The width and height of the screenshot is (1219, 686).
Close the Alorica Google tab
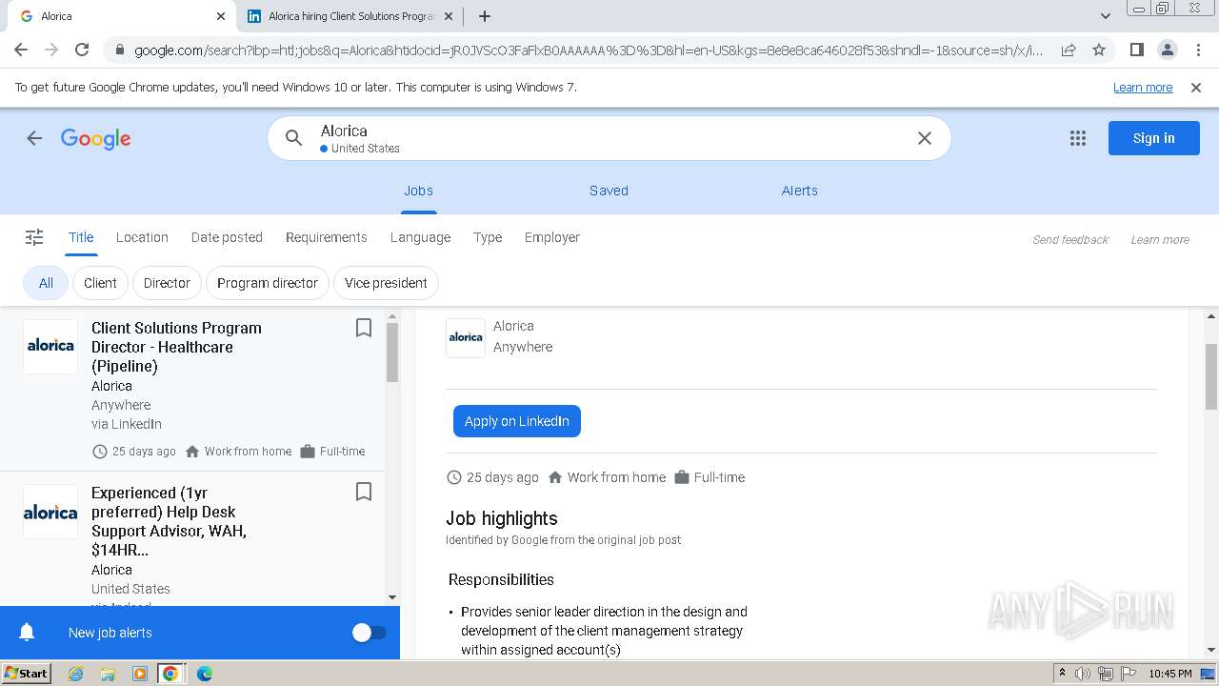coord(221,16)
